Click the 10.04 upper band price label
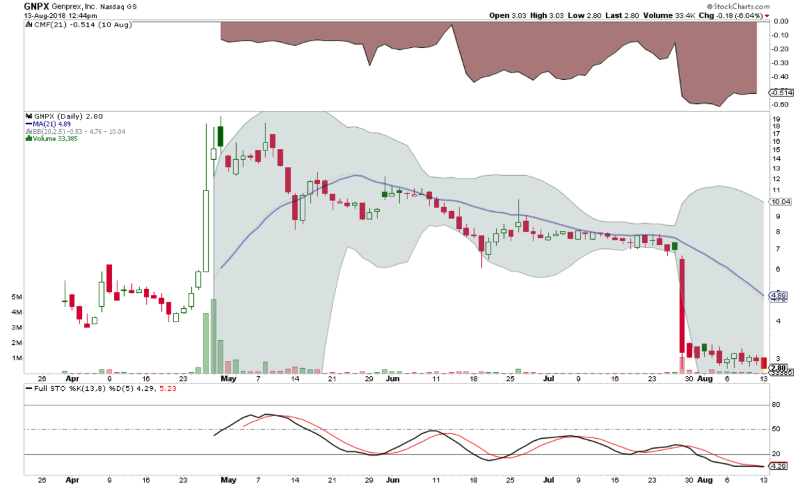Viewport: 800px width, 486px height. pyautogui.click(x=779, y=201)
